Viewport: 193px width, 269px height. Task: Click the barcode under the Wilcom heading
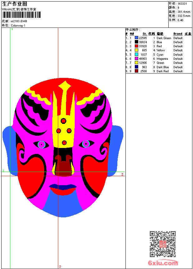click(x=21, y=15)
